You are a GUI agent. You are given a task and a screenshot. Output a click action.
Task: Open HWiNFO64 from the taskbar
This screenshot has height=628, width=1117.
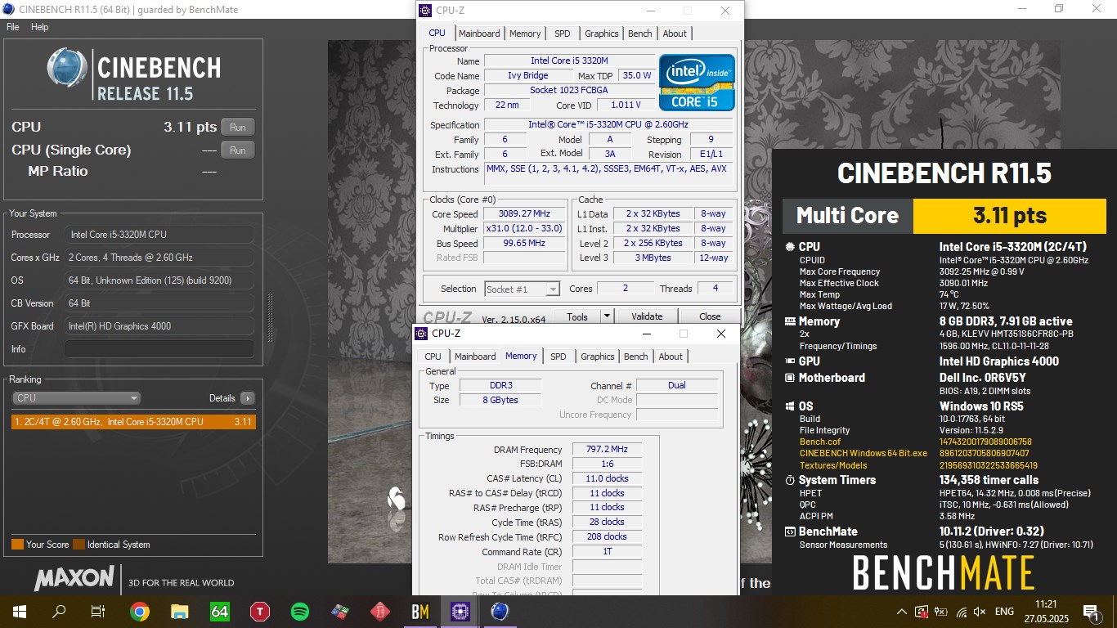220,611
